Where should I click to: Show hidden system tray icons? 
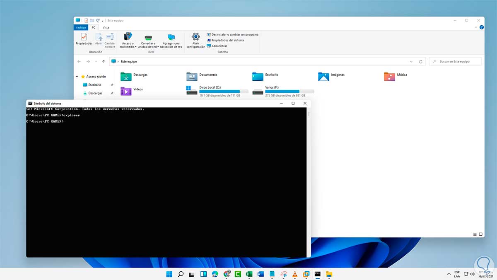point(450,274)
